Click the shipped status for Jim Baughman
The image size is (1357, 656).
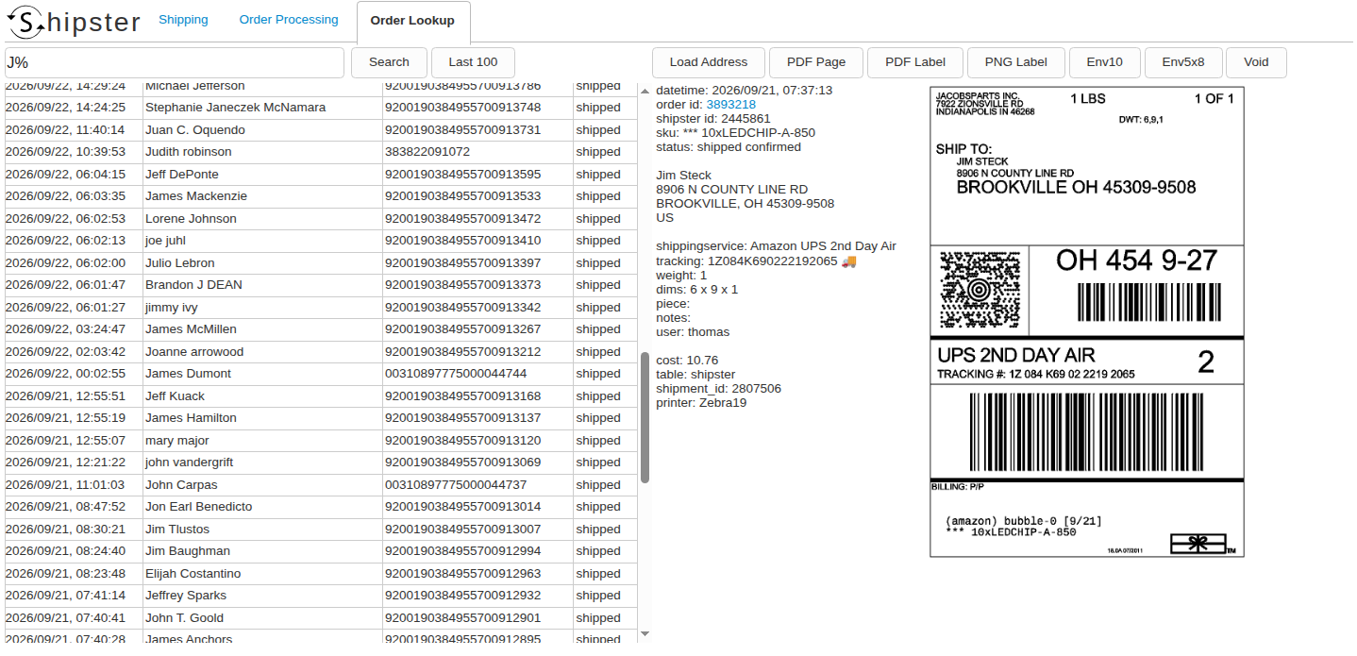598,551
